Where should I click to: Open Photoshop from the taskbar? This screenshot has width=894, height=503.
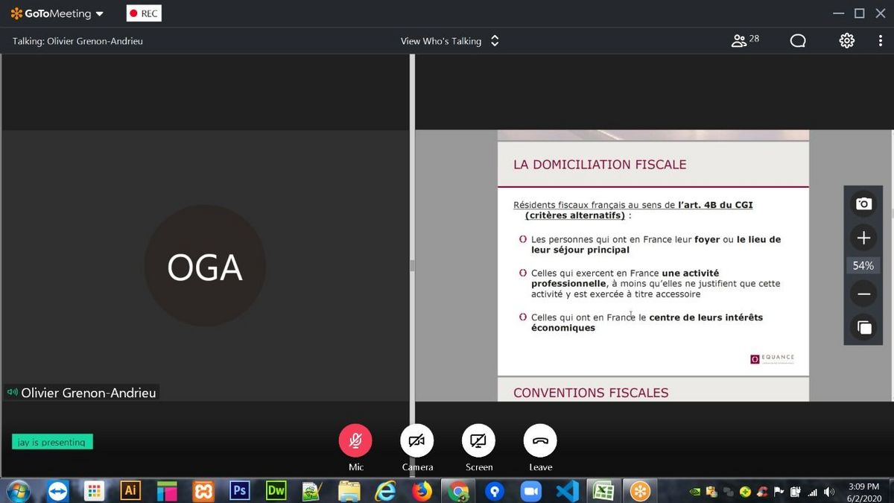pos(240,491)
